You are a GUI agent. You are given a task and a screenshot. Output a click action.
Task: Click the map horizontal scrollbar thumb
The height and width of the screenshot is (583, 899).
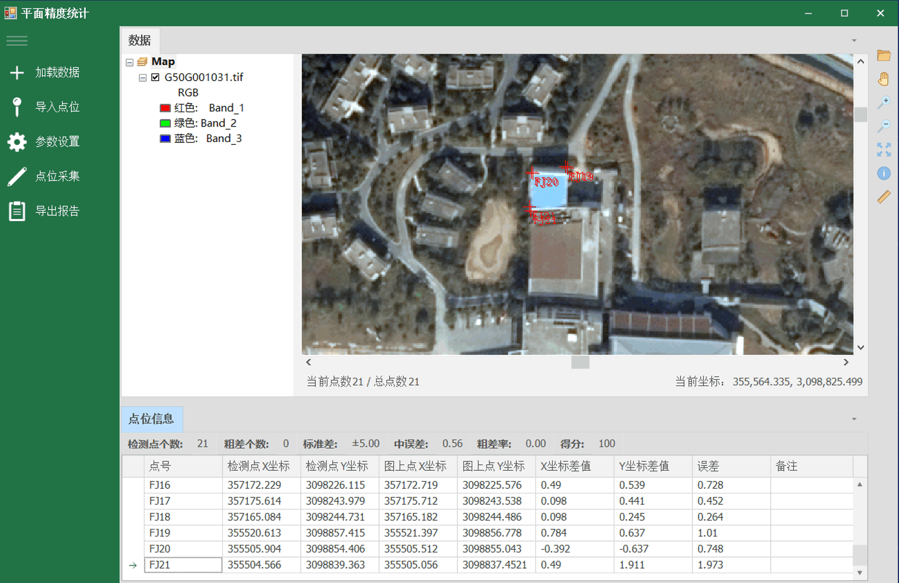tap(580, 362)
